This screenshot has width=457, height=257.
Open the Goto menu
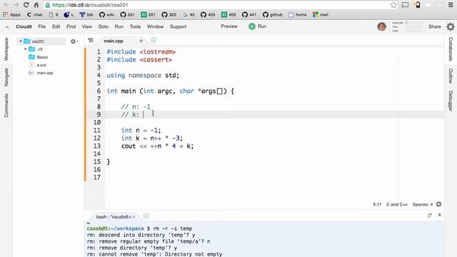pos(103,26)
